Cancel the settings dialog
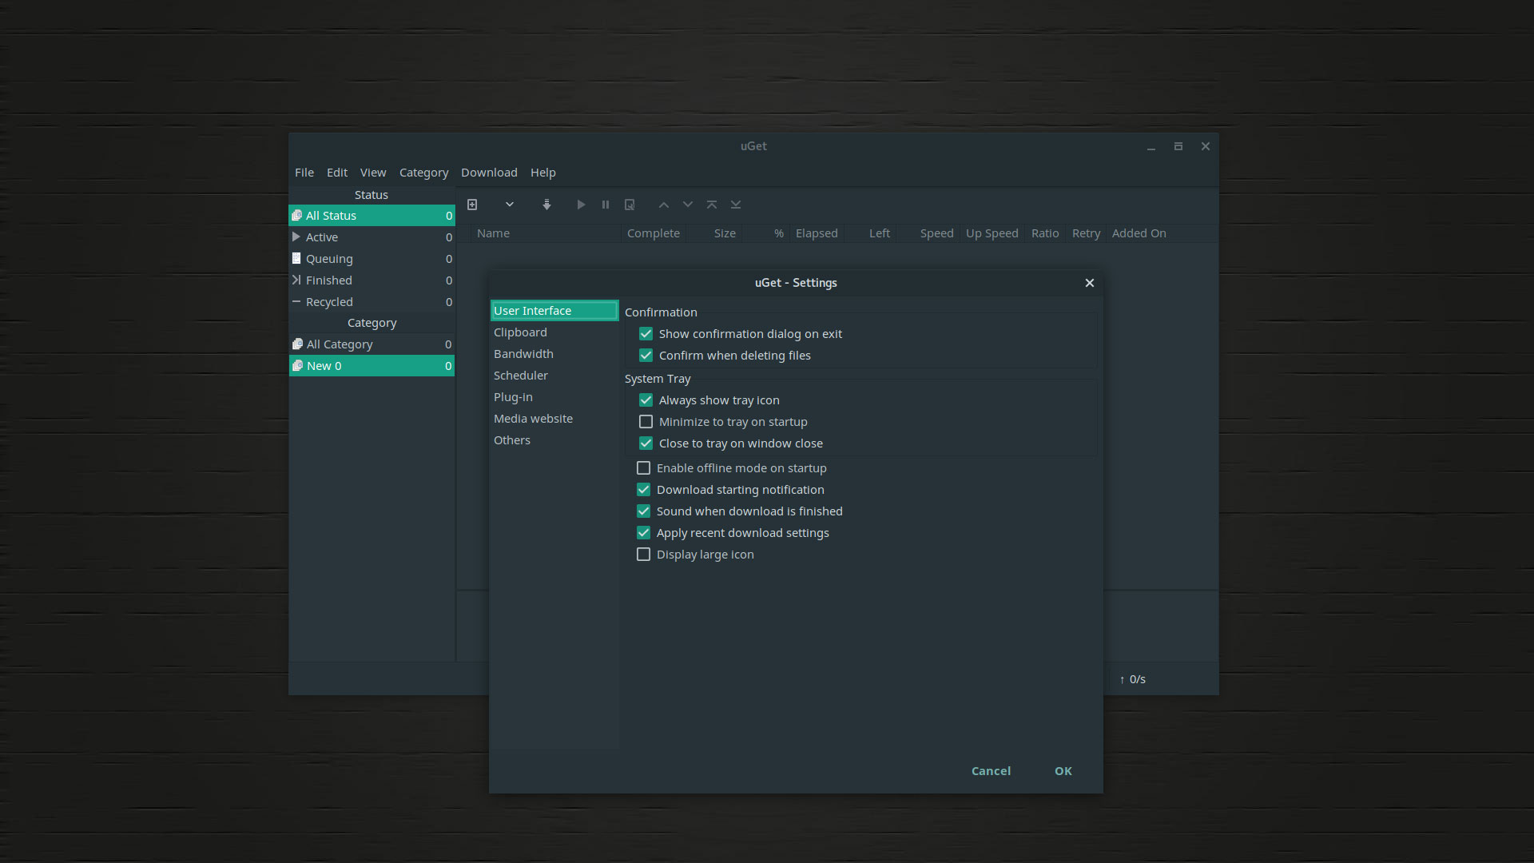The height and width of the screenshot is (863, 1534). 990,770
